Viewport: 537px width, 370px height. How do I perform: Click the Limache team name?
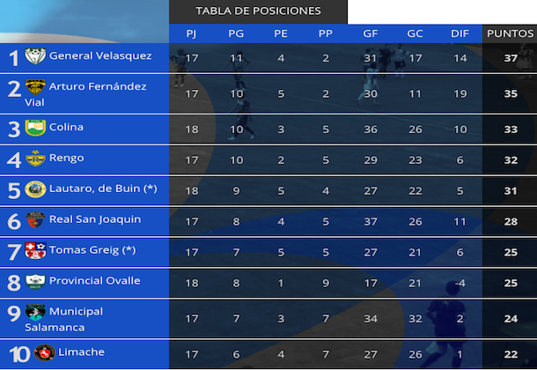81,352
